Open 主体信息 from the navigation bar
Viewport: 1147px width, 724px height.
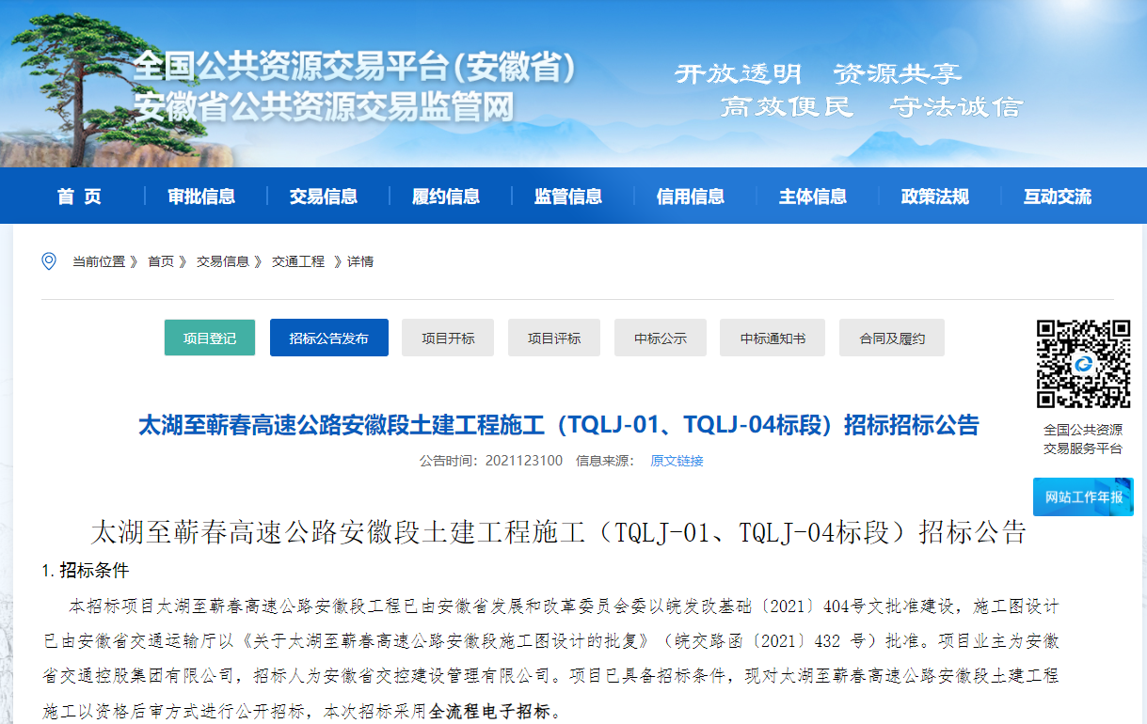point(813,197)
